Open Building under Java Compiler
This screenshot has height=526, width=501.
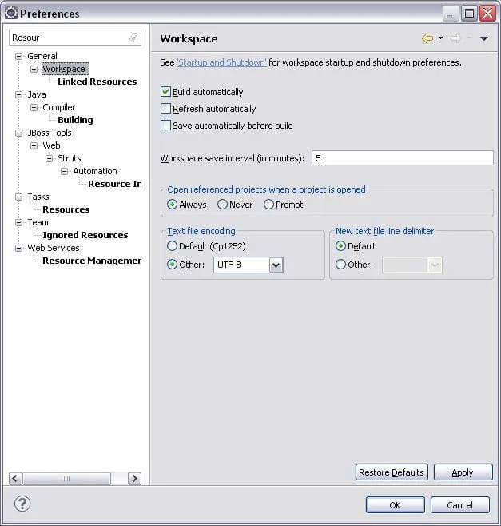tap(75, 120)
